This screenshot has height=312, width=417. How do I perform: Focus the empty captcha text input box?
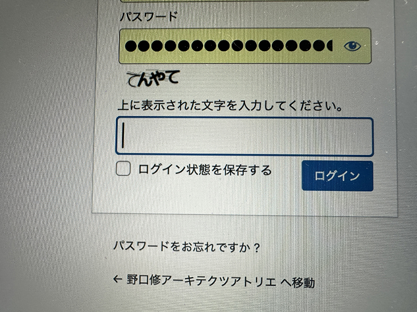(244, 137)
